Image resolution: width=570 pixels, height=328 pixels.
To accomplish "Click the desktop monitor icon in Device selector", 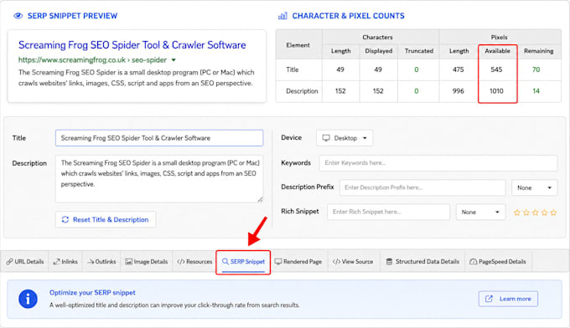I will 326,138.
